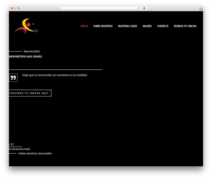The height and width of the screenshot is (179, 212).
Task: Reload the page with the refresh icon
Action: [x=138, y=8]
